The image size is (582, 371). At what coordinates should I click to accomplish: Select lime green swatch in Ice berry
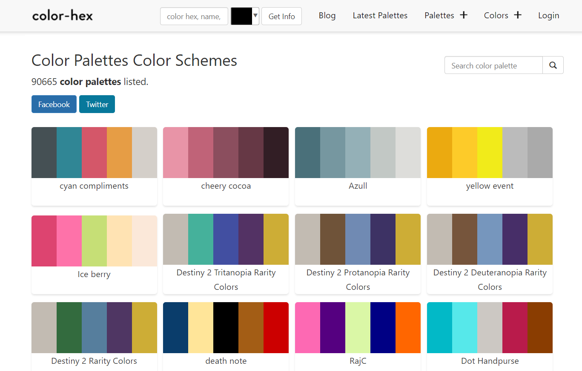[94, 241]
